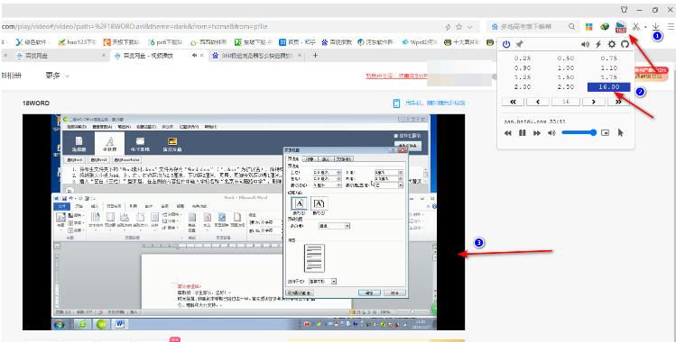This screenshot has height=342, width=676.
Task: Set playback speed to 1.50
Action: [566, 77]
